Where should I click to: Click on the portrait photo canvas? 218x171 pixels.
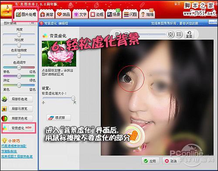pos(157,97)
